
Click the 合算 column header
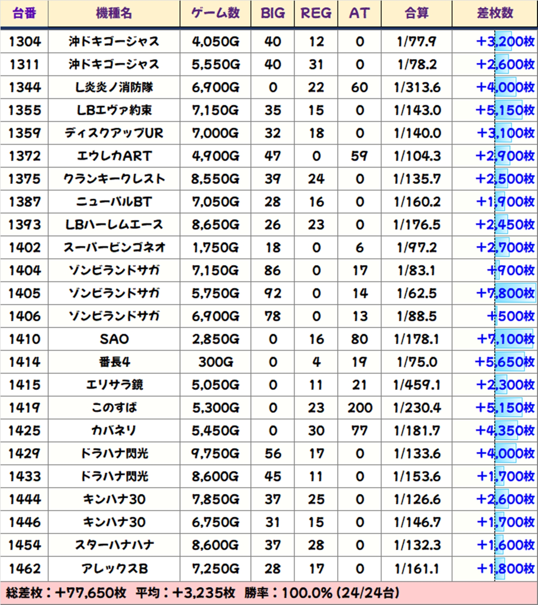417,13
